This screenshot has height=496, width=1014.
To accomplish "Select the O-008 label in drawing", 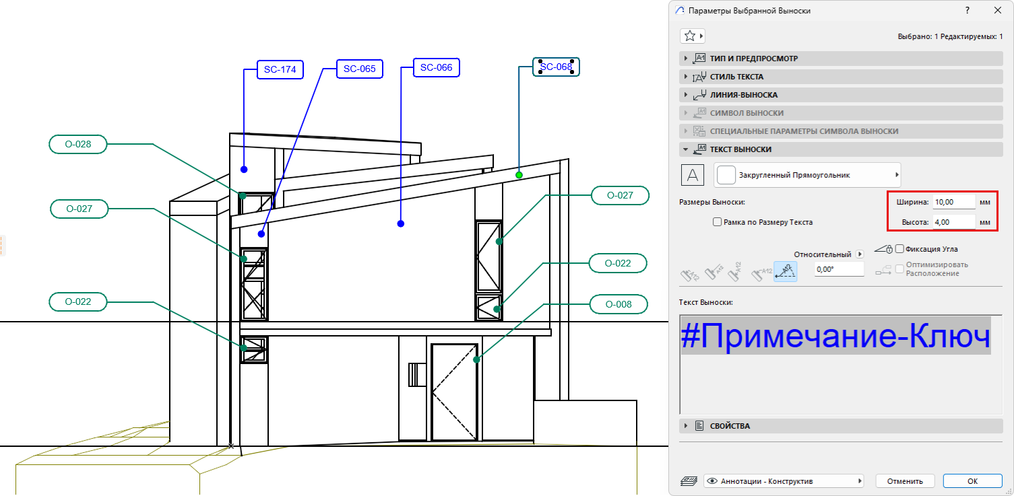I will click(x=619, y=304).
